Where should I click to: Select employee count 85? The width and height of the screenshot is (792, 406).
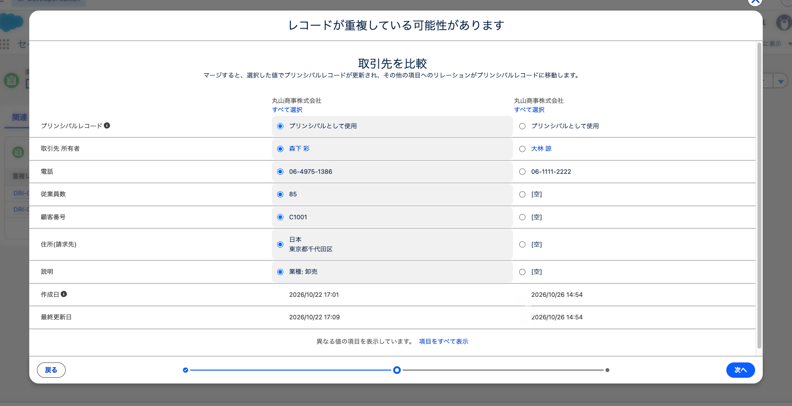280,194
